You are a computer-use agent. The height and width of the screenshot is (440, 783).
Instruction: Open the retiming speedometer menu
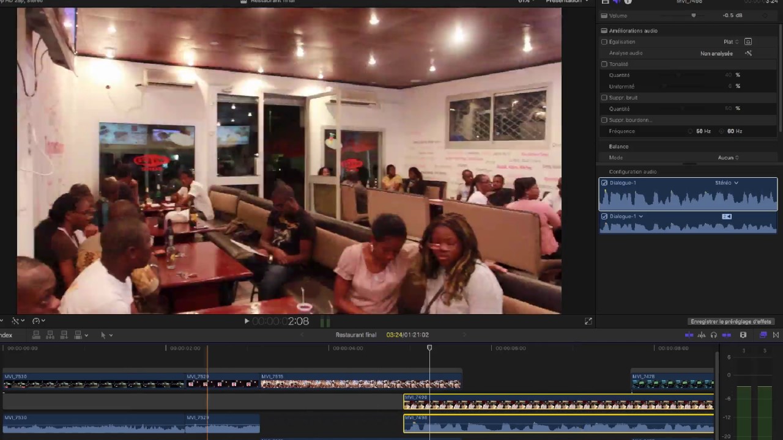38,321
